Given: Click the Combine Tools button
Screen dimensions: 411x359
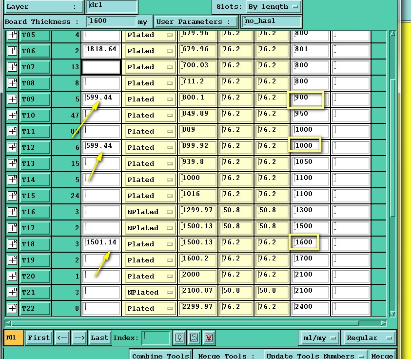Looking at the screenshot, I should tap(160, 356).
